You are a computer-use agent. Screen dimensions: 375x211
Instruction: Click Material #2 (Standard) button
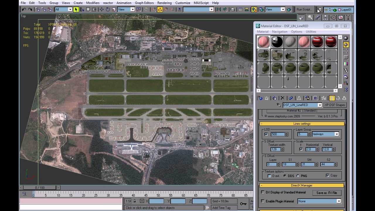(x=301, y=111)
